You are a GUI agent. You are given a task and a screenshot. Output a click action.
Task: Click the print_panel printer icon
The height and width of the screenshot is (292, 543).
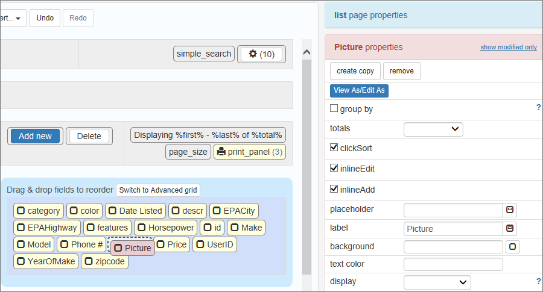pos(221,152)
